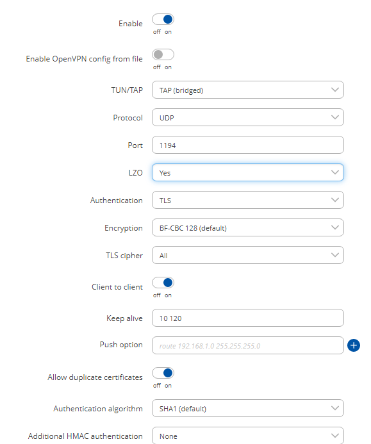The image size is (371, 444).
Task: Expand Authentication algorithm SHA1 dropdown
Action: [248, 408]
